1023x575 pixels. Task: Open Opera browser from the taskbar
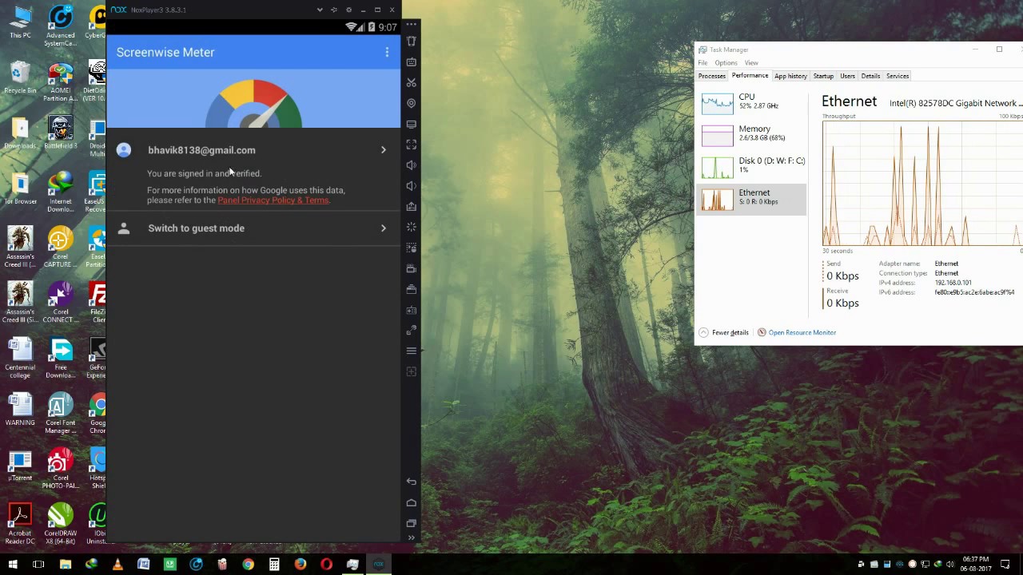click(x=326, y=565)
